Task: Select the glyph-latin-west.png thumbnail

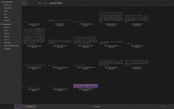Action: click(x=111, y=63)
